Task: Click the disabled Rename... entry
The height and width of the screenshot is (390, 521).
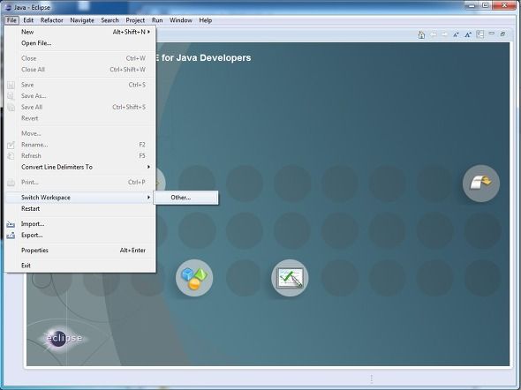Action: click(x=80, y=145)
